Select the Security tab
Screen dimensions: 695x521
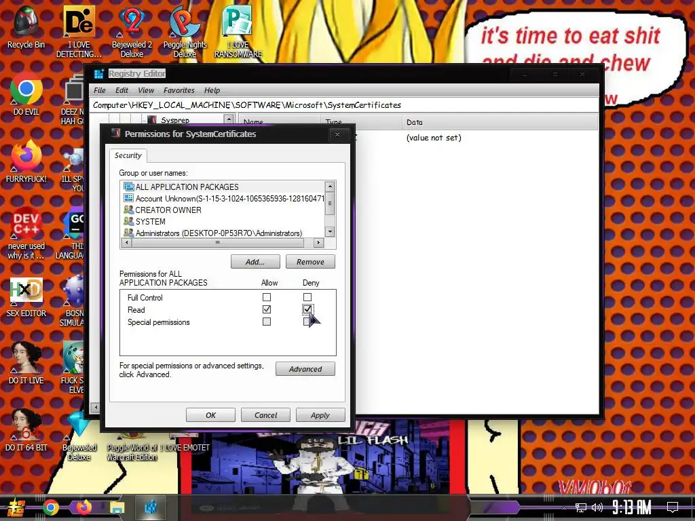pos(128,155)
